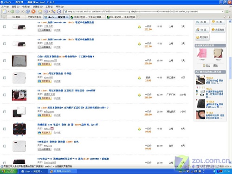
Task: Go forward with the forward arrow icon
Action: pos(17,12)
